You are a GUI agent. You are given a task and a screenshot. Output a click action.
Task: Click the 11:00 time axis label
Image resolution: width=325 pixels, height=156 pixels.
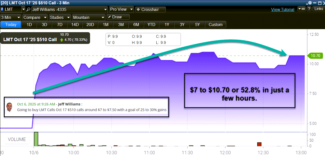click(x=149, y=152)
